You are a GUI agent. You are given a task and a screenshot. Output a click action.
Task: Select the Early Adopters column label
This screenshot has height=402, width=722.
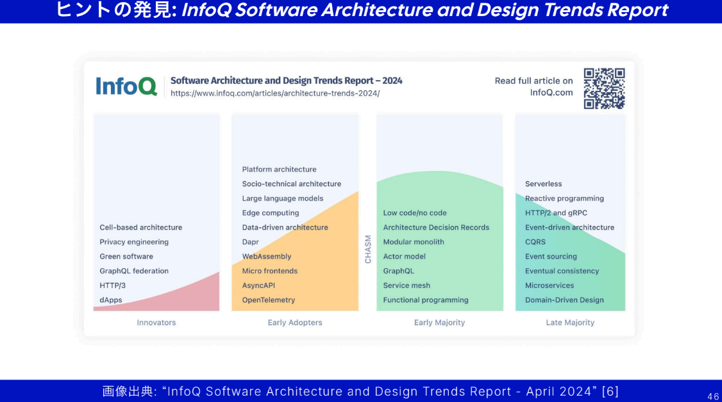point(295,323)
